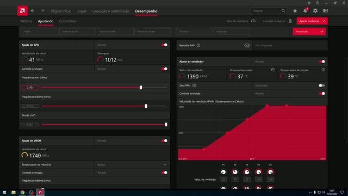
Task: Click the Resizable BAR status icon
Action: tap(247, 45)
